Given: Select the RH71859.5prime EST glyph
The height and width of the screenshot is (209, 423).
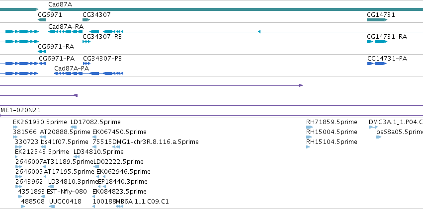Looking at the screenshot, I should tap(310, 127).
